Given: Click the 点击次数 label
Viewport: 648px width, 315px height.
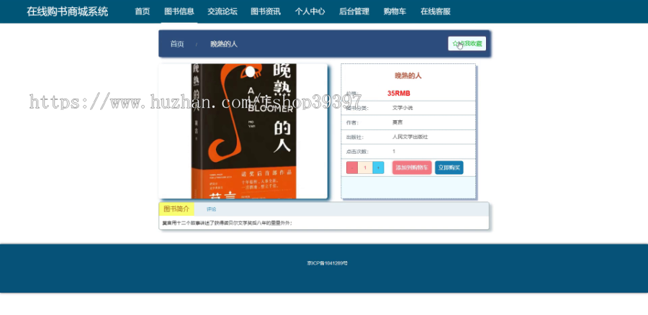Looking at the screenshot, I should pyautogui.click(x=357, y=152).
